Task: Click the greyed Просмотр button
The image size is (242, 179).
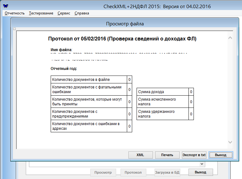Action: pyautogui.click(x=103, y=172)
